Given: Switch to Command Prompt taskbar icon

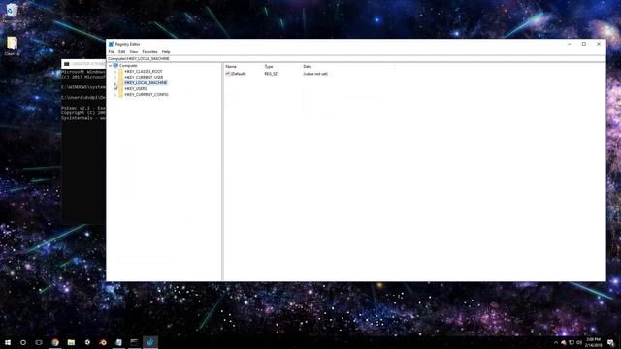Looking at the screenshot, I should [134, 342].
